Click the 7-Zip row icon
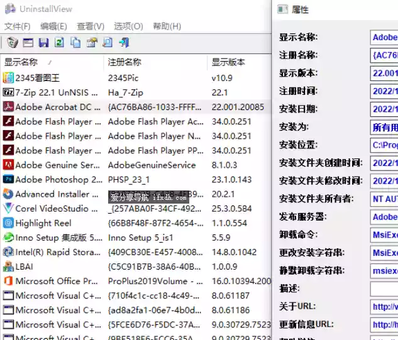Image resolution: width=398 pixels, height=340 pixels. [x=8, y=92]
